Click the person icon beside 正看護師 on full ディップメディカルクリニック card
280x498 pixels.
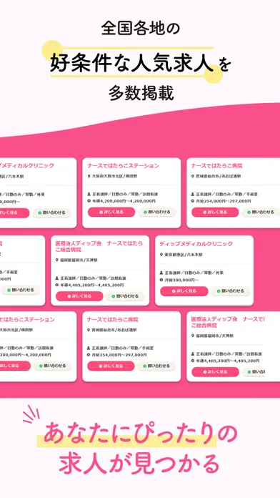pyautogui.click(x=161, y=273)
